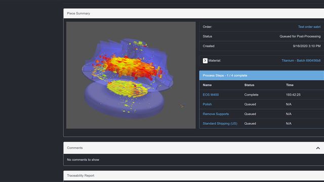The height and width of the screenshot is (182, 324).
Task: Select the Queued for Post-Processing status text
Action: [300, 36]
